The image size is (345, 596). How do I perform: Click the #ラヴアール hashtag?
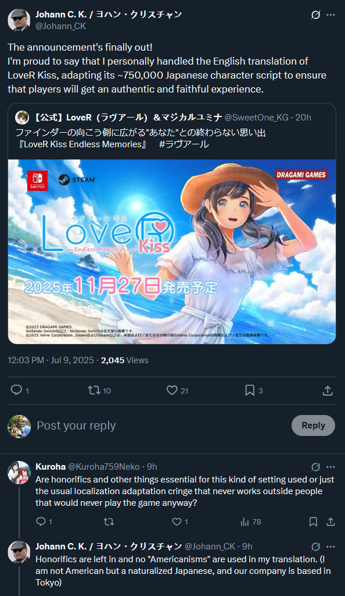pos(184,144)
